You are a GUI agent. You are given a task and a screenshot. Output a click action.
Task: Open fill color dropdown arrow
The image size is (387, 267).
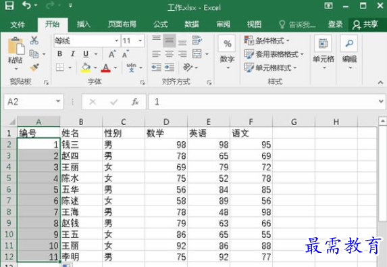pos(95,68)
